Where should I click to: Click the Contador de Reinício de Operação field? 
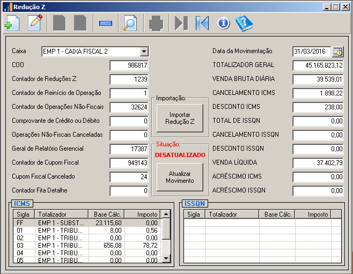pyautogui.click(x=129, y=93)
